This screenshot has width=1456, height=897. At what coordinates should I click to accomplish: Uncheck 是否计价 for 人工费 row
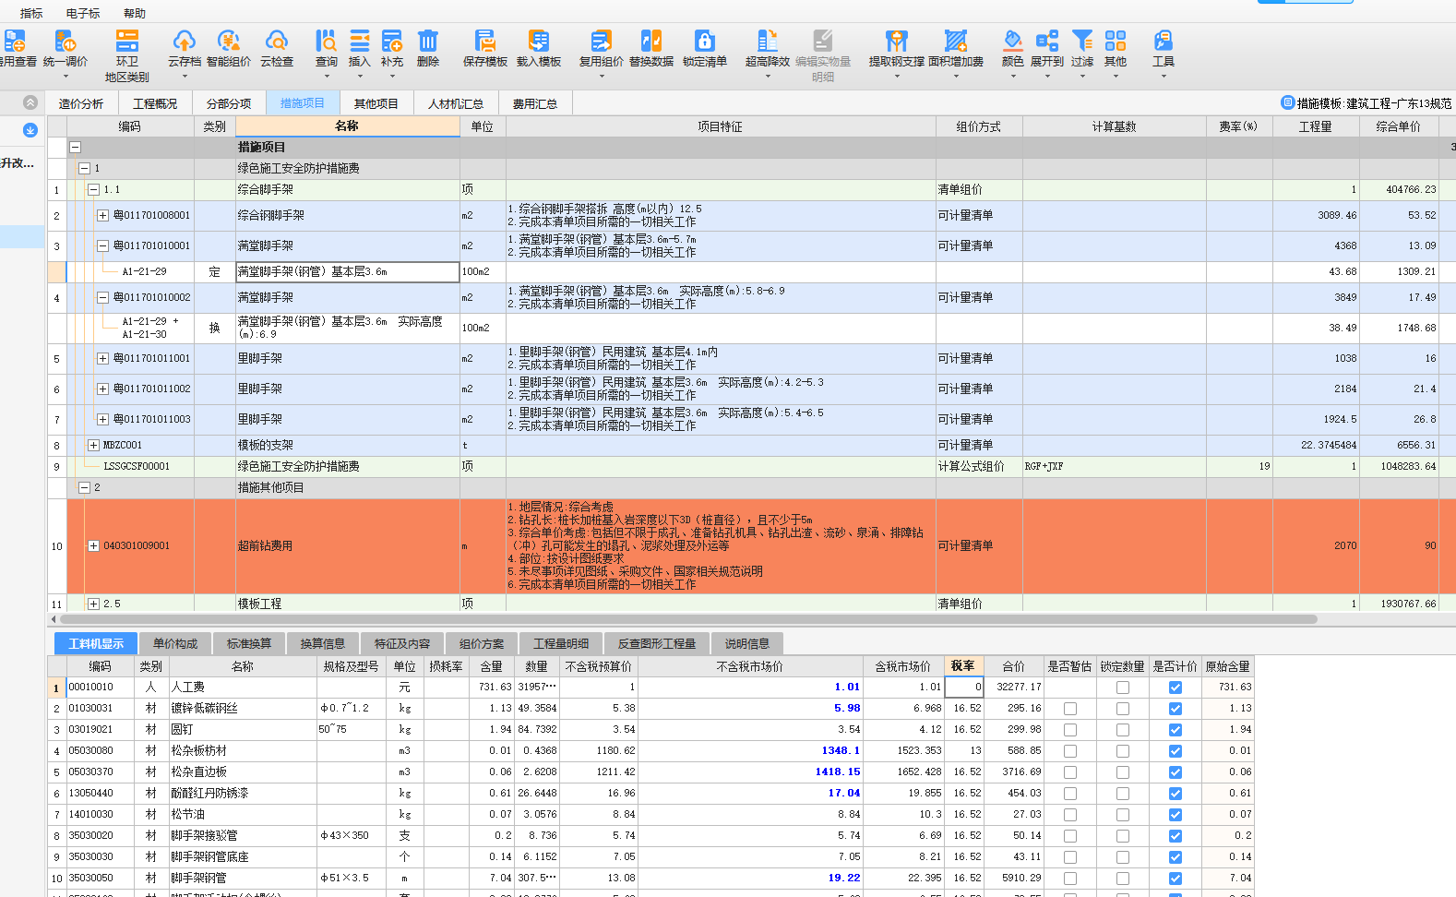pos(1175,688)
